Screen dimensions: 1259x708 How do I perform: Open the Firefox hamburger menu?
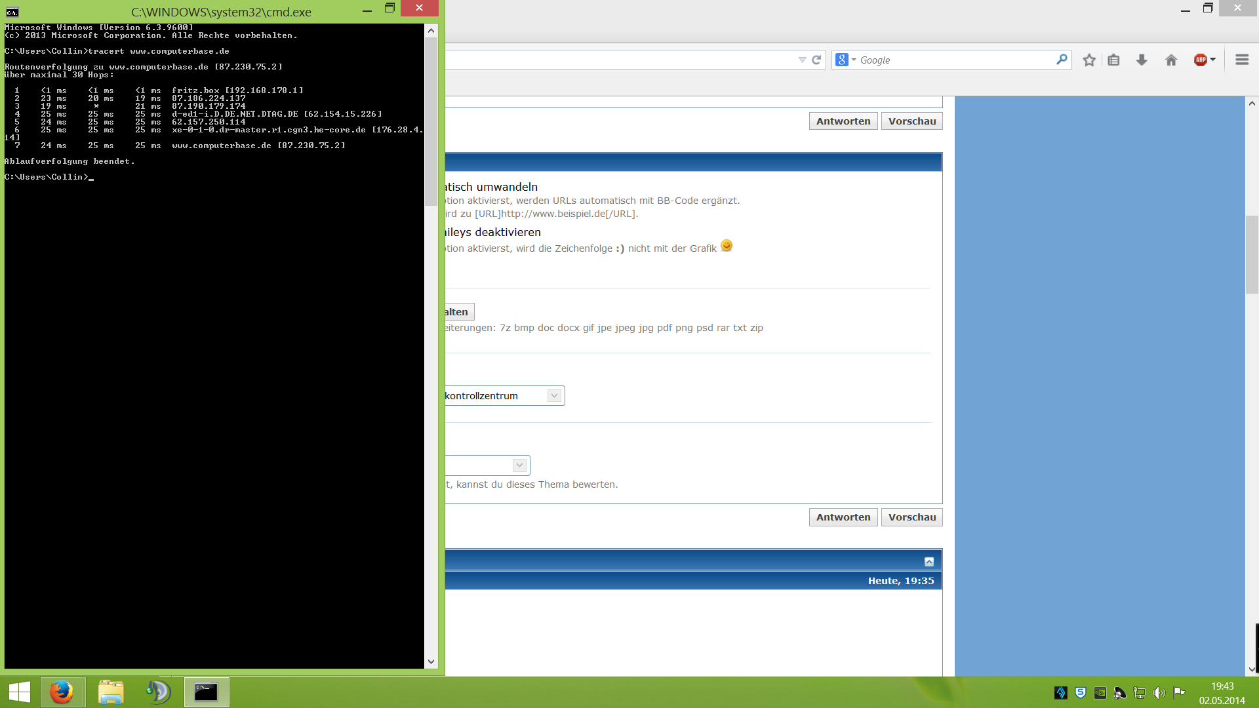[x=1241, y=60]
